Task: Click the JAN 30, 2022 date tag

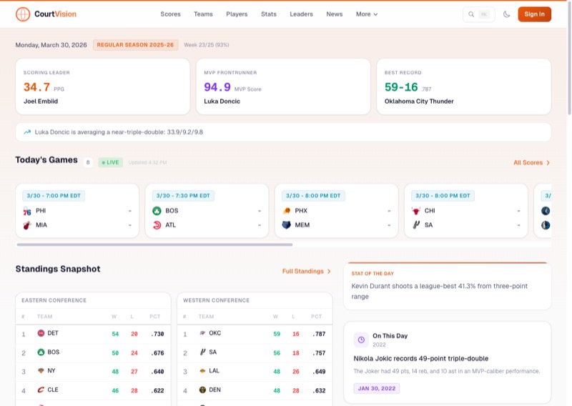Action: (377, 389)
